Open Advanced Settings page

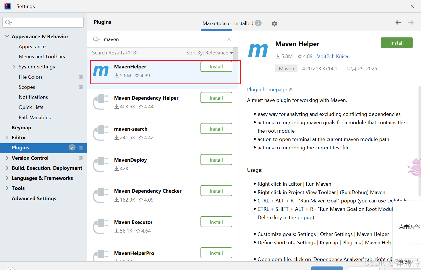tap(34, 198)
